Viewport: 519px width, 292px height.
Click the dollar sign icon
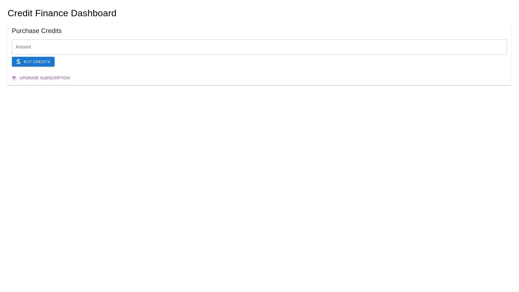[x=18, y=62]
